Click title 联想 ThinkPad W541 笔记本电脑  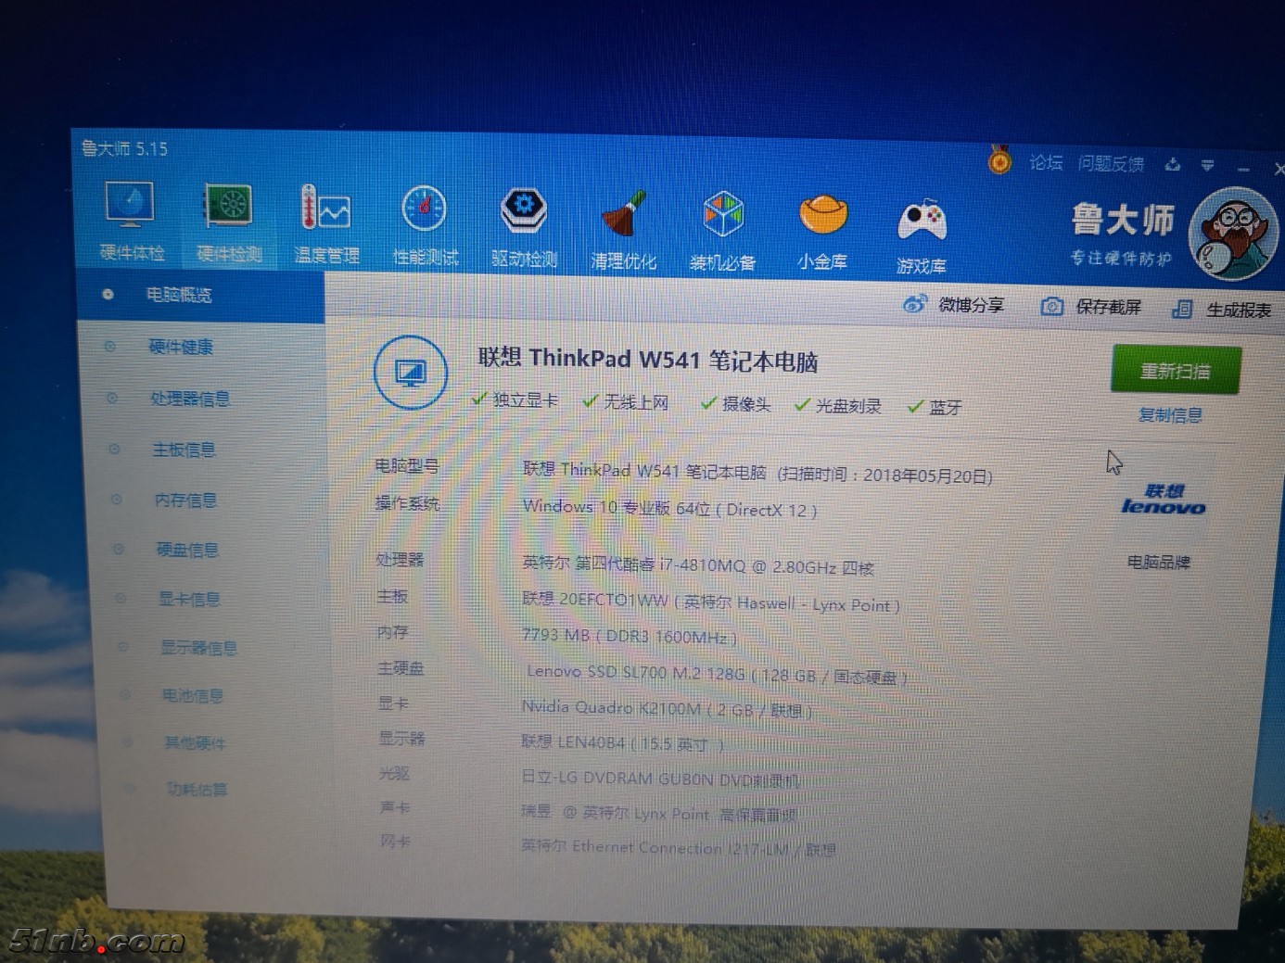tap(648, 361)
